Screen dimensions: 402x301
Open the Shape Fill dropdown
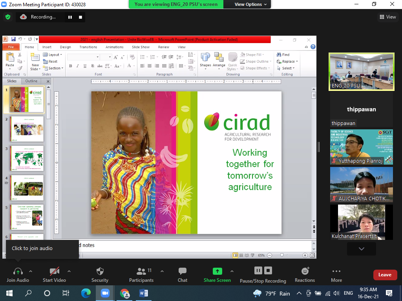click(253, 55)
